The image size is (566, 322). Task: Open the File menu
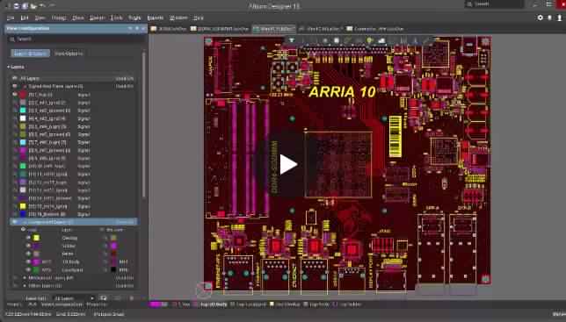[x=11, y=18]
